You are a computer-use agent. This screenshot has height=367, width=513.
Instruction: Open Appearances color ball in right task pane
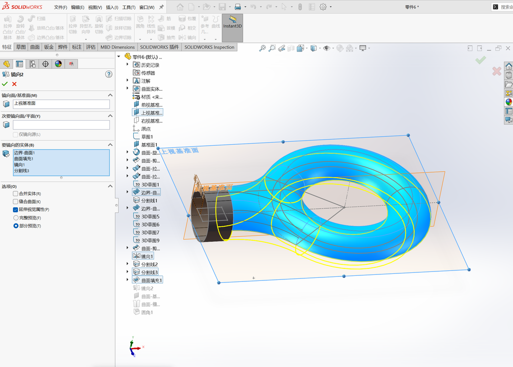coord(508,102)
